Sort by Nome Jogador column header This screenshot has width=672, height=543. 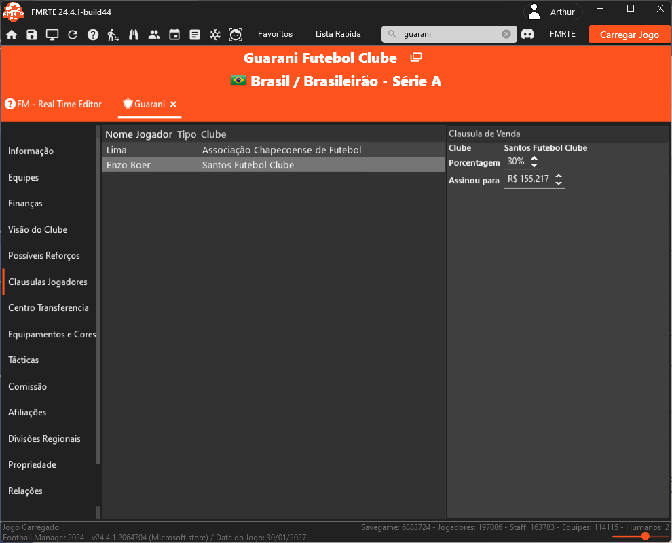139,134
